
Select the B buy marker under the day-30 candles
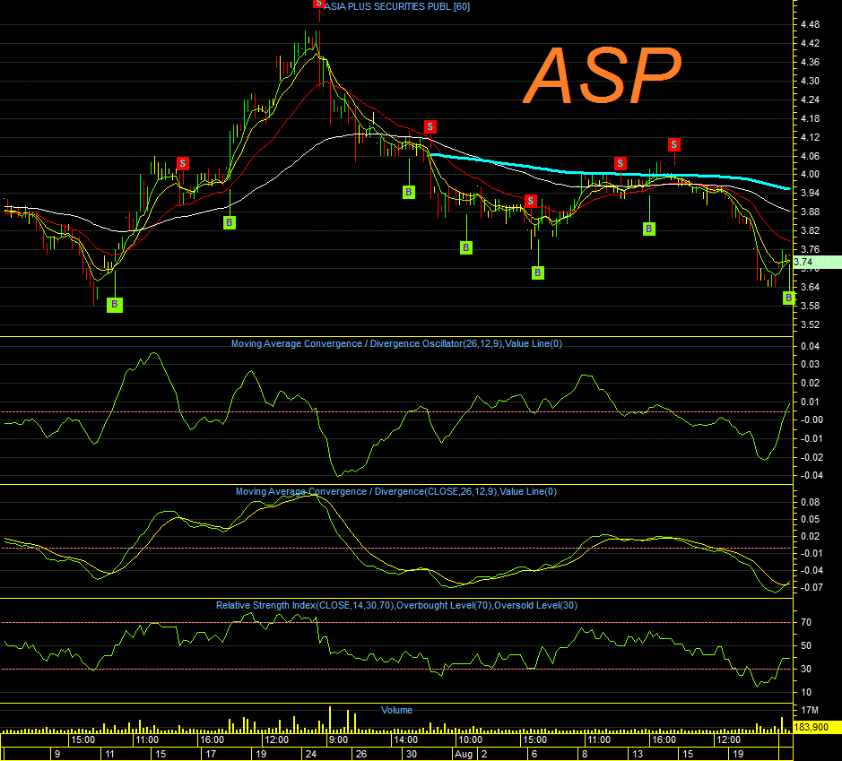coord(409,192)
